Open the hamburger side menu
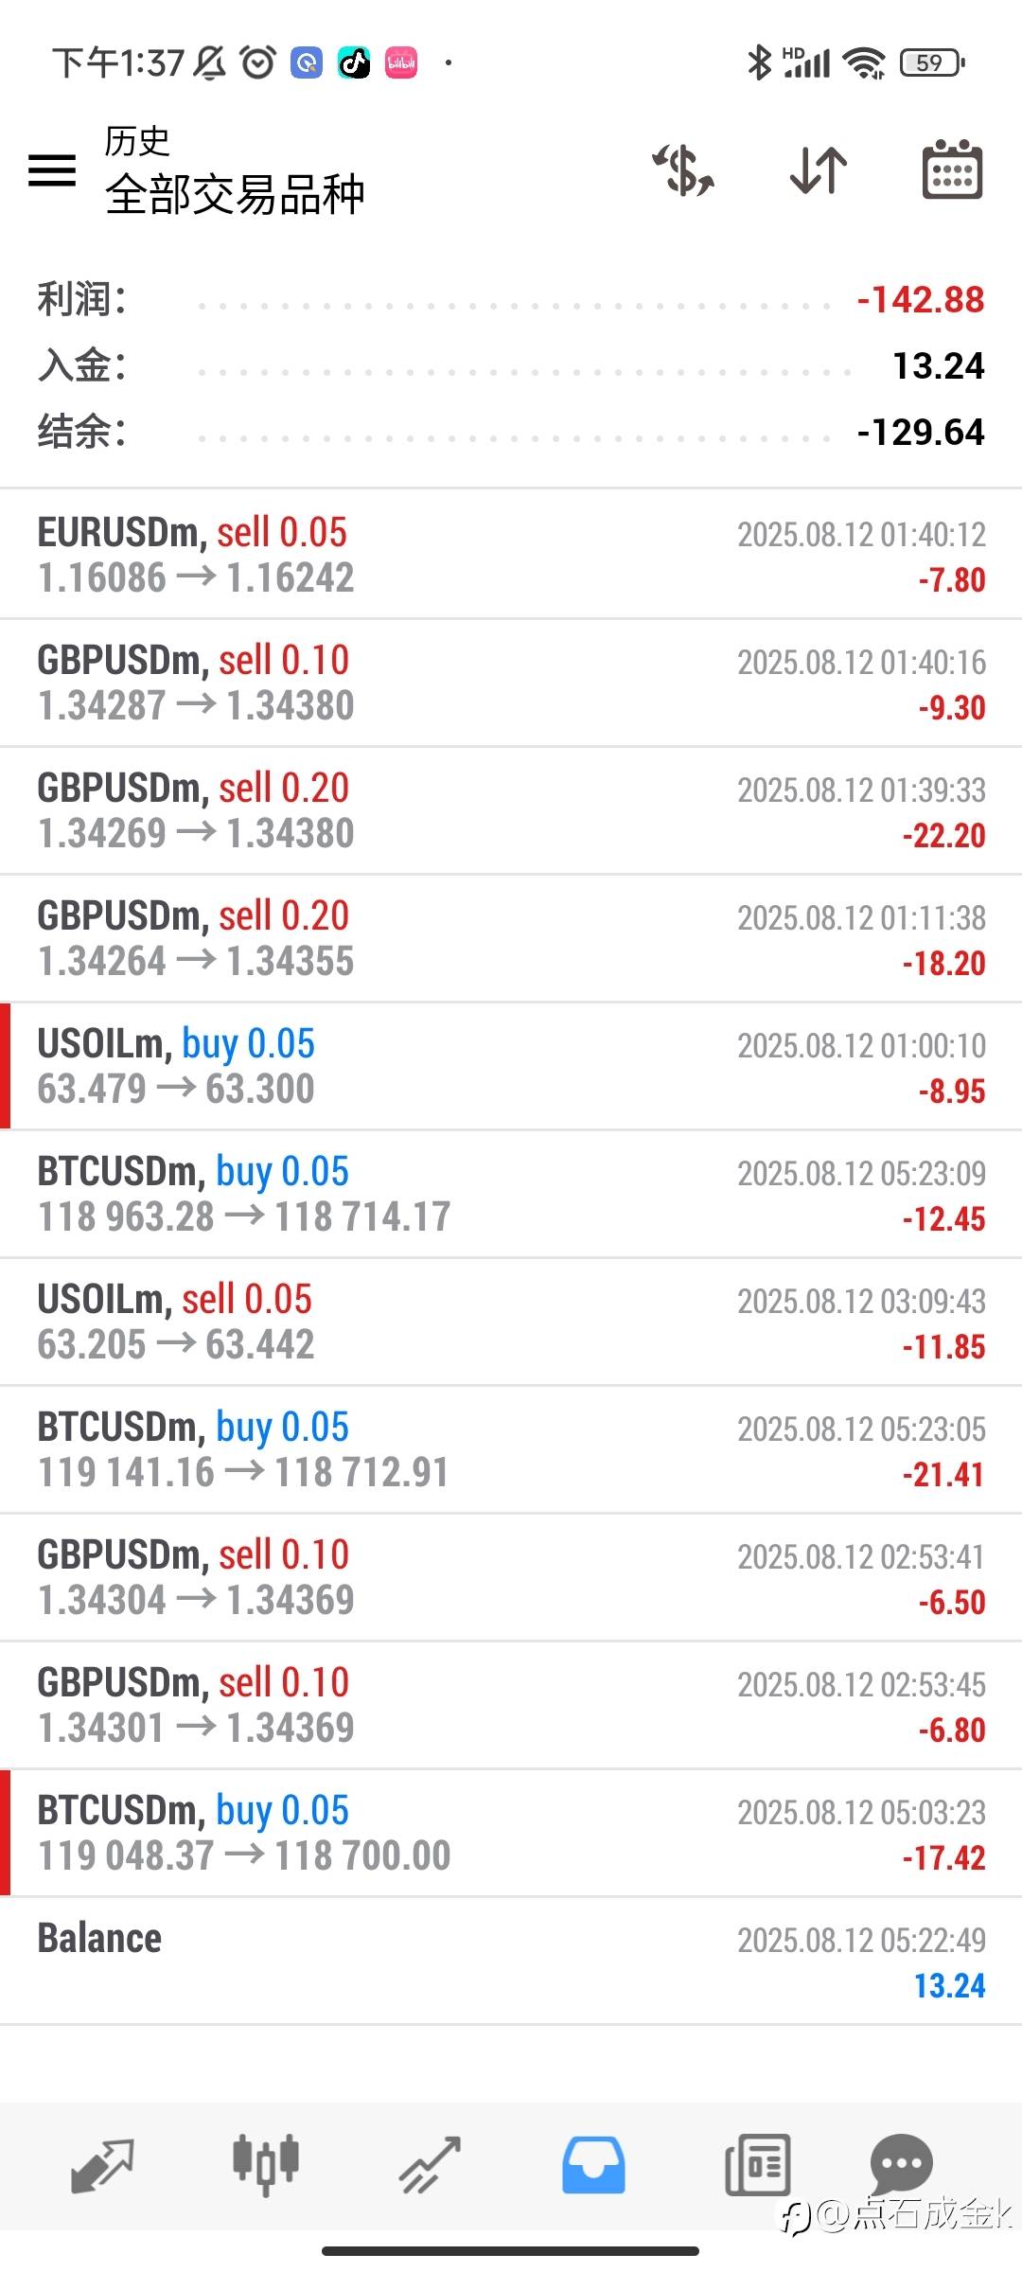Screen dimensions: 1022x2272 pyautogui.click(x=52, y=170)
